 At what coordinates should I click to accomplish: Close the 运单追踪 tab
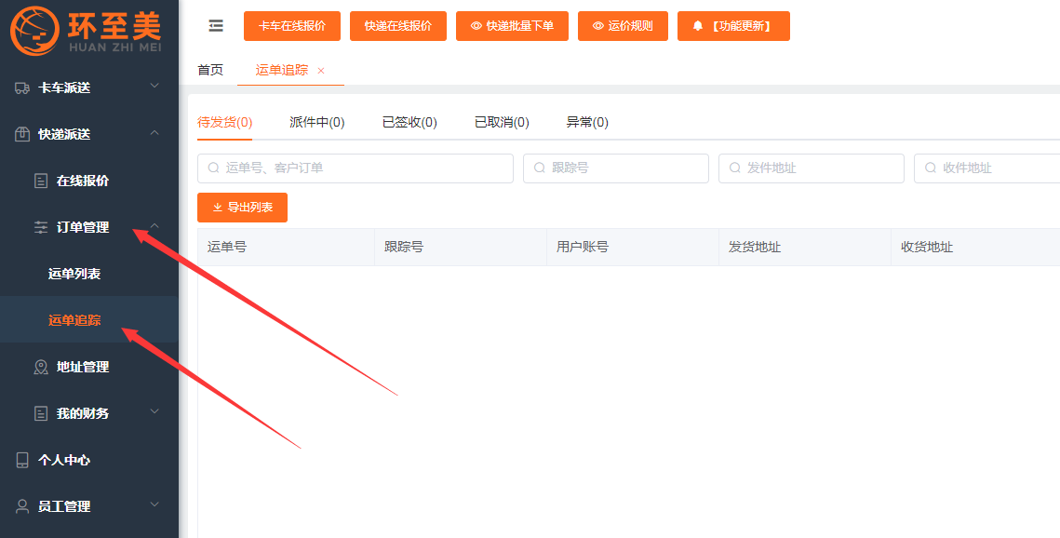321,71
